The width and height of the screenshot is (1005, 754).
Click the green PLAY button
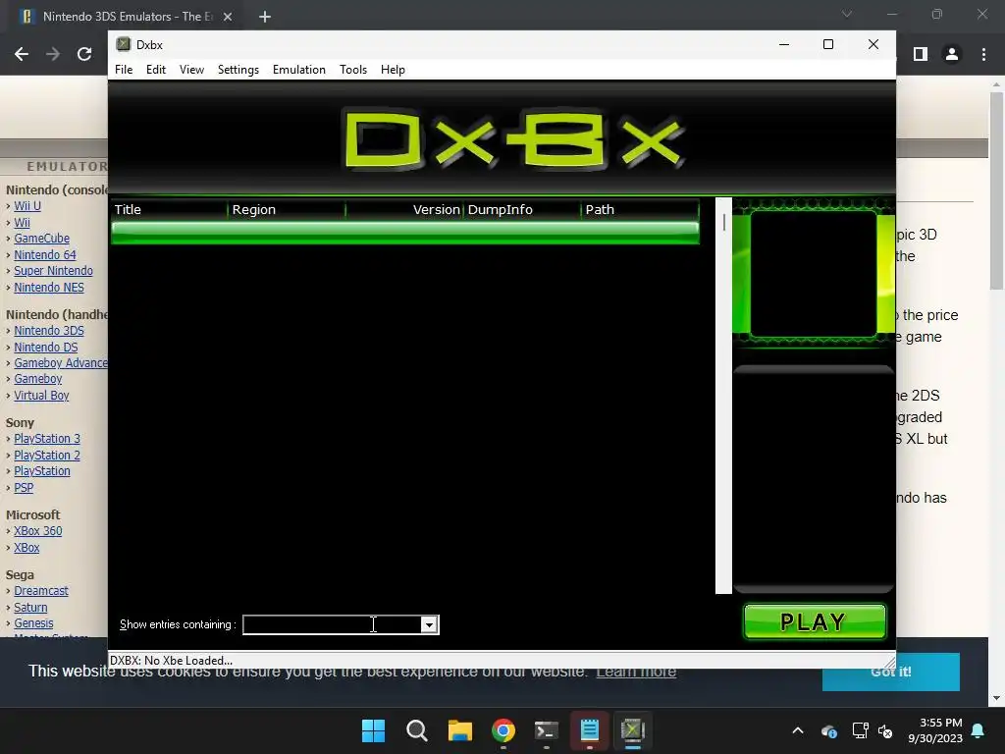(815, 621)
